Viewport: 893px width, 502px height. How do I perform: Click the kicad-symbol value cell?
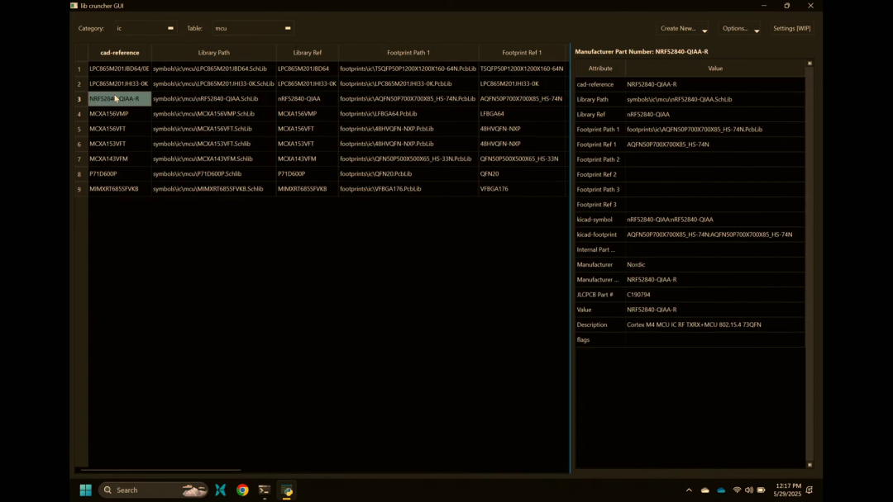[715, 220]
